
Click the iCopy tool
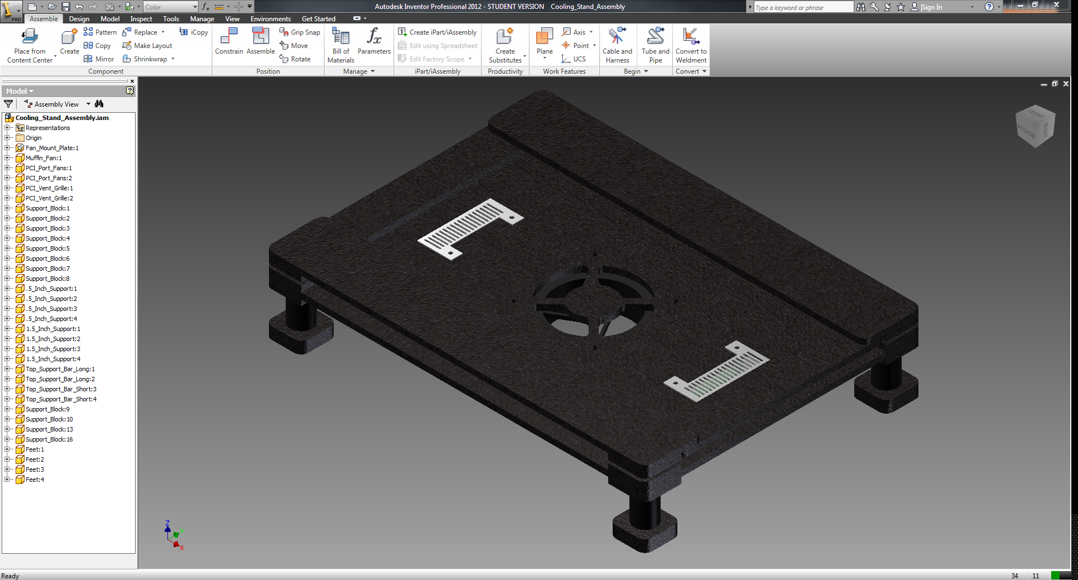point(194,32)
